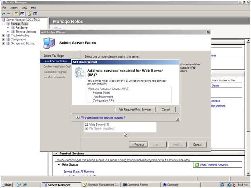Select the .Net Environment list entry

coord(103,97)
